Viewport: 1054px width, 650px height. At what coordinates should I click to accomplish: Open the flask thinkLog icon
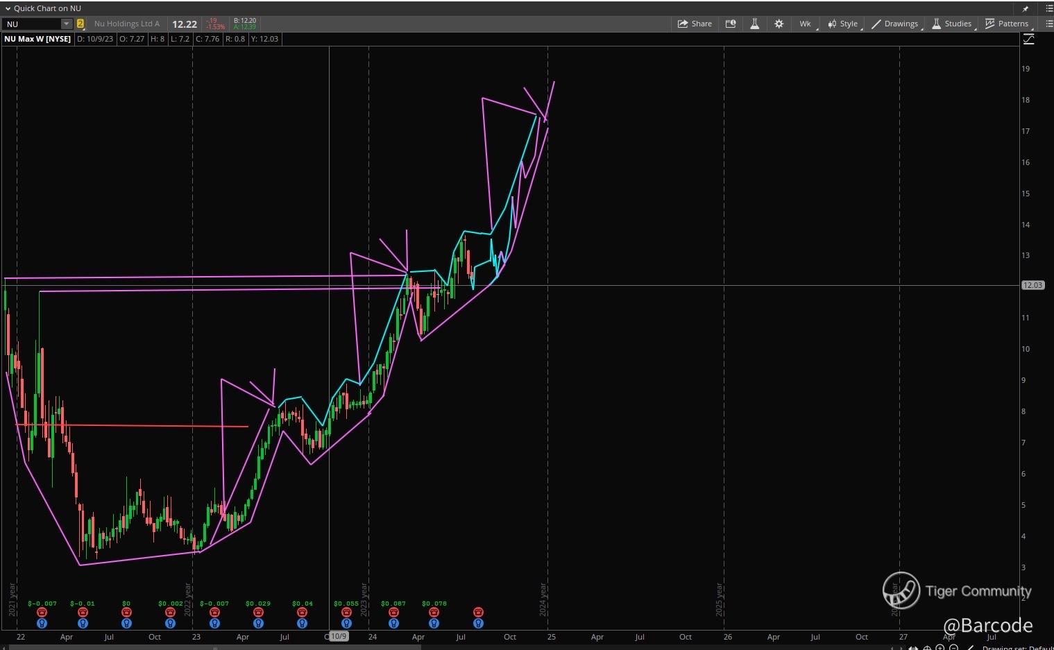754,24
